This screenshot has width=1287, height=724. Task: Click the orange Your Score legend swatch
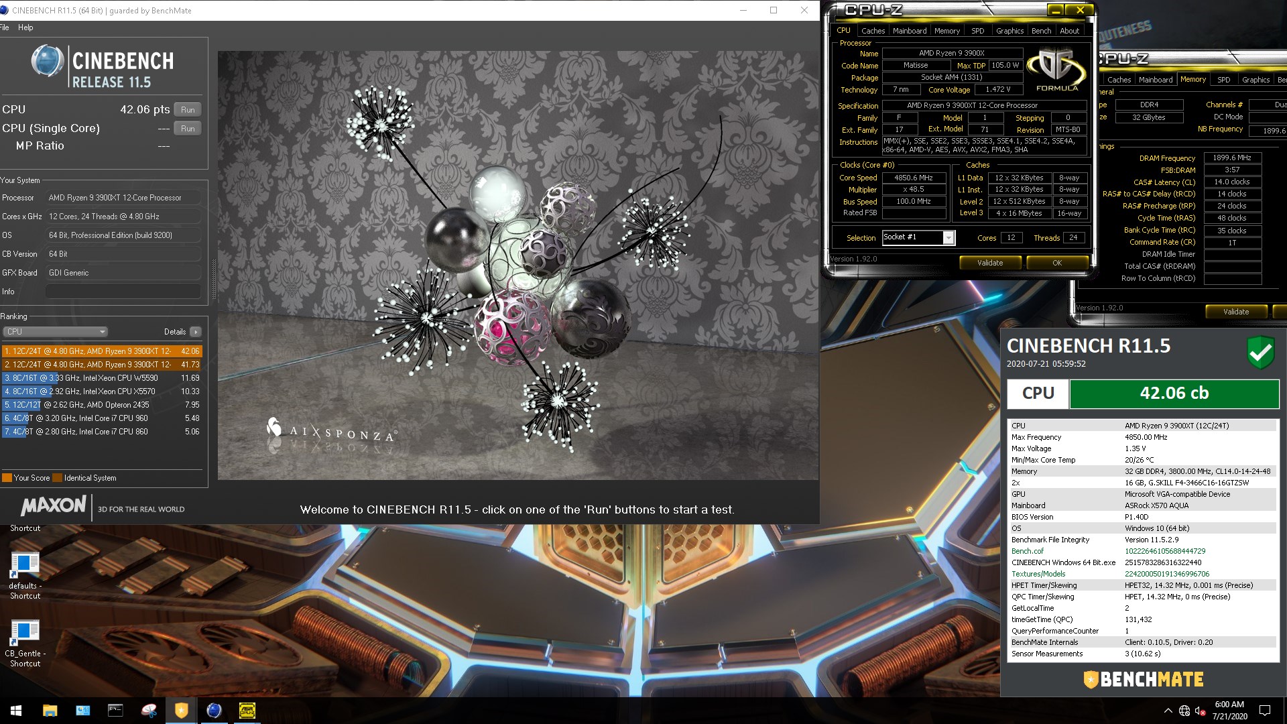(7, 478)
